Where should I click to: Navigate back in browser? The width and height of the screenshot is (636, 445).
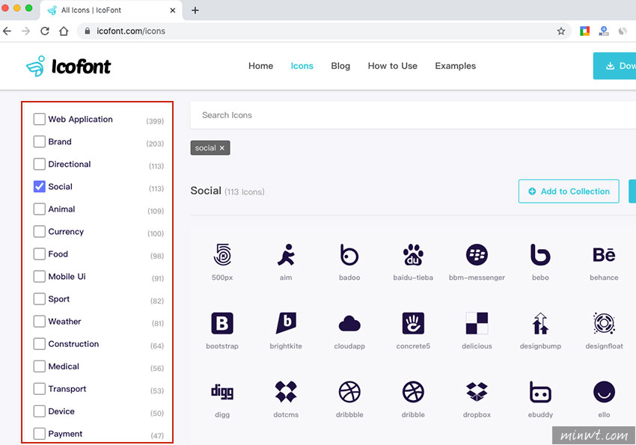coord(7,31)
